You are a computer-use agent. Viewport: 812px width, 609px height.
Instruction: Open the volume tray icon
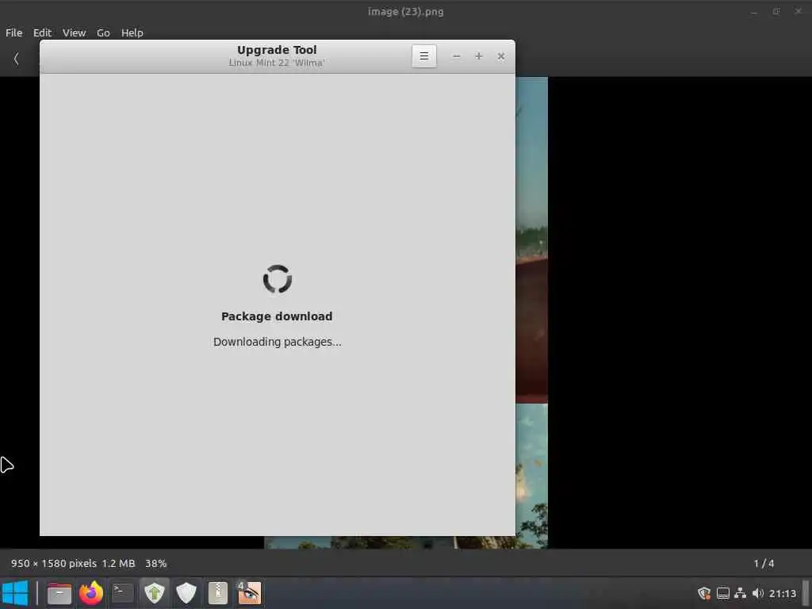[x=757, y=593]
